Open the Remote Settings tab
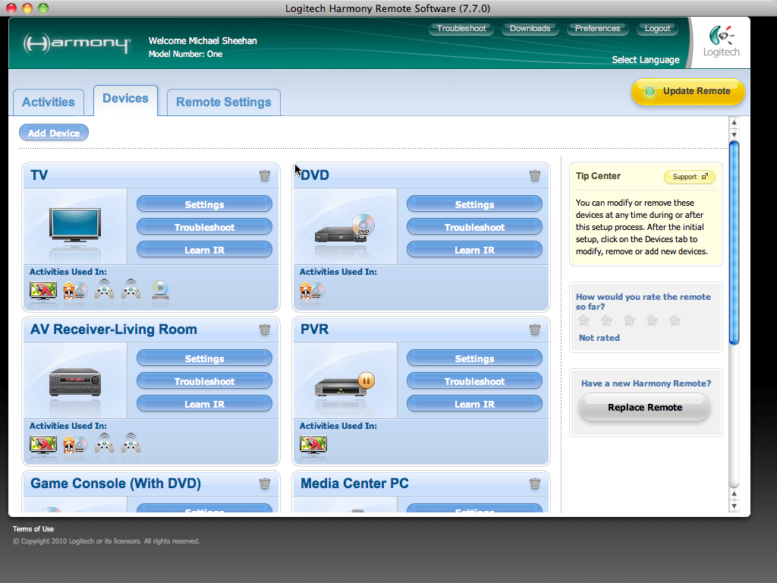The image size is (777, 583). pyautogui.click(x=224, y=102)
